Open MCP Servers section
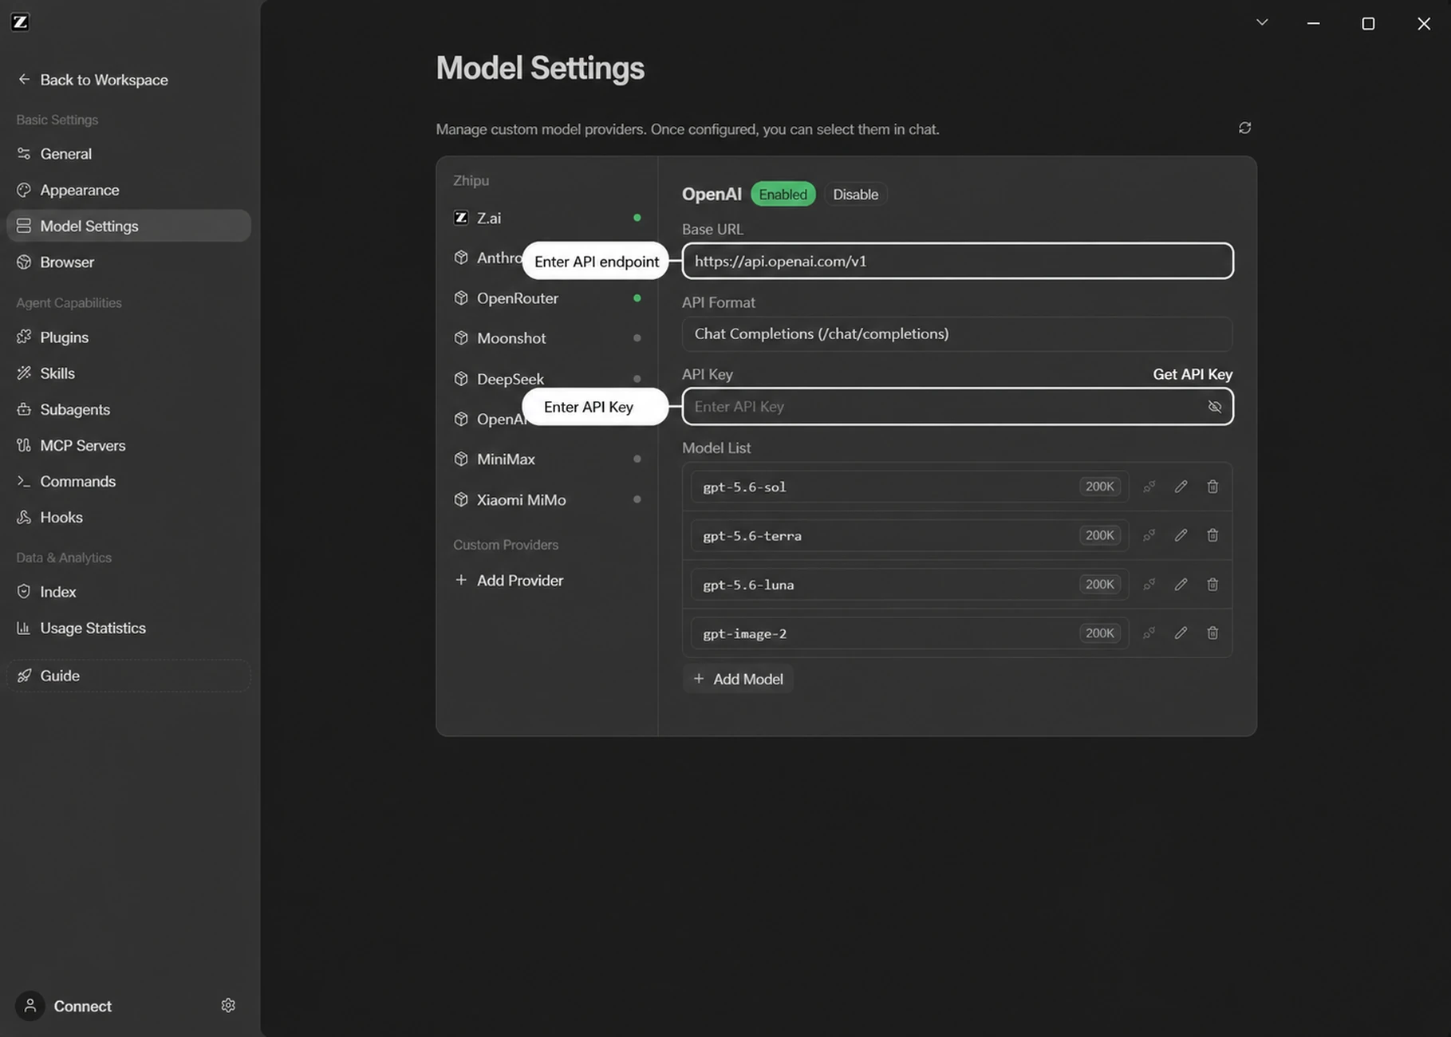Viewport: 1451px width, 1037px height. tap(128, 445)
